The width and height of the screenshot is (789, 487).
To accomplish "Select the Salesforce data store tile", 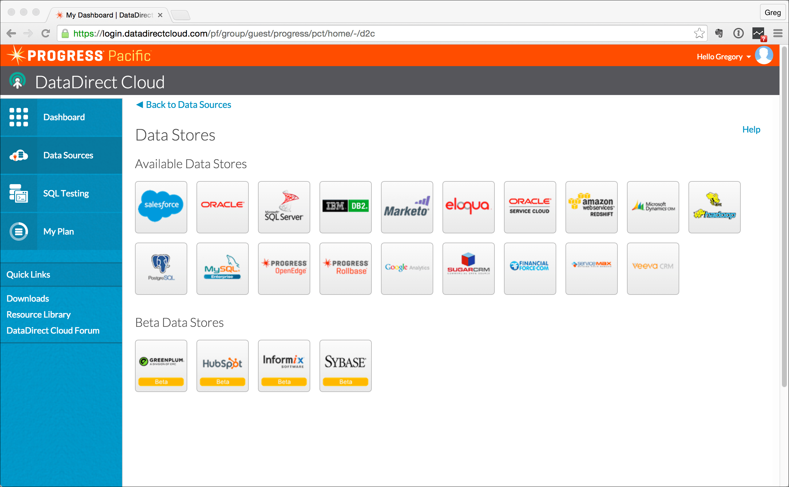I will [x=161, y=207].
